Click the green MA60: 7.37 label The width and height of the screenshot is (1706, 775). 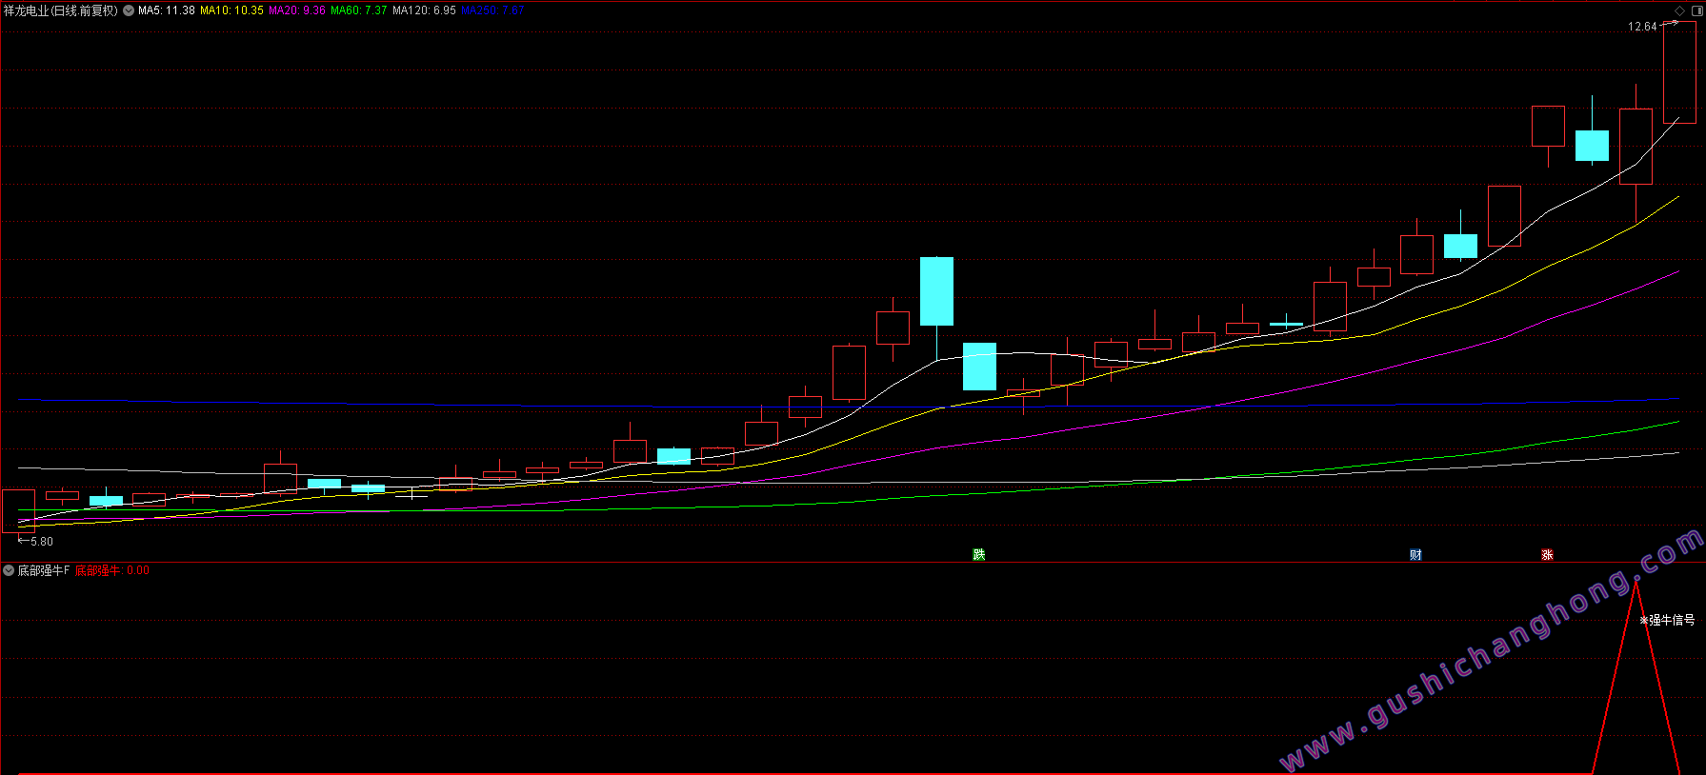click(x=359, y=10)
